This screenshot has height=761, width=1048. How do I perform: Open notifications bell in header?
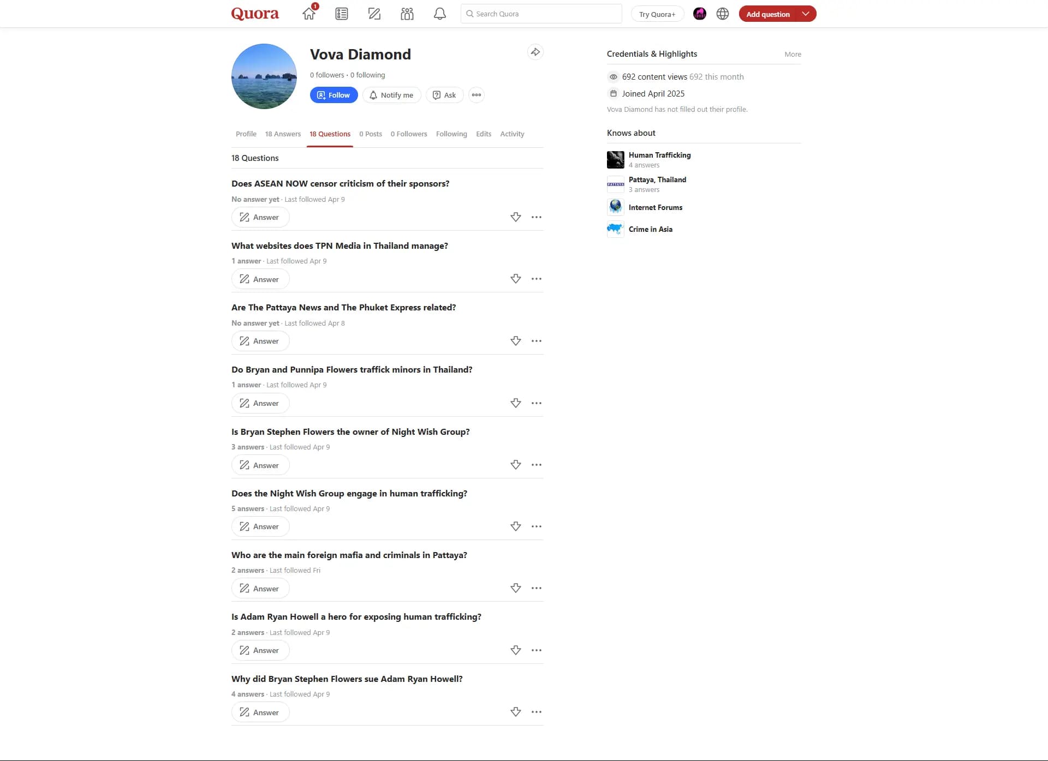(x=440, y=14)
